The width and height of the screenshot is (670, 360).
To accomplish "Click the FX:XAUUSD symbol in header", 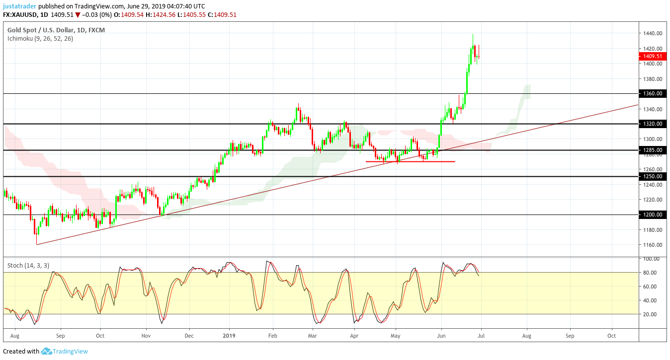I will 19,15.
